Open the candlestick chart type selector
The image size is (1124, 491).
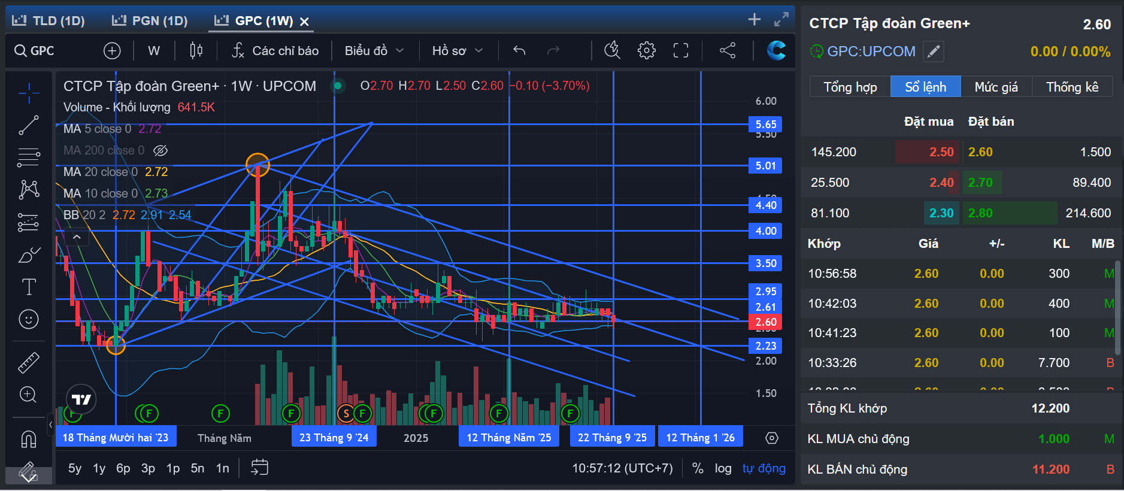pos(196,51)
